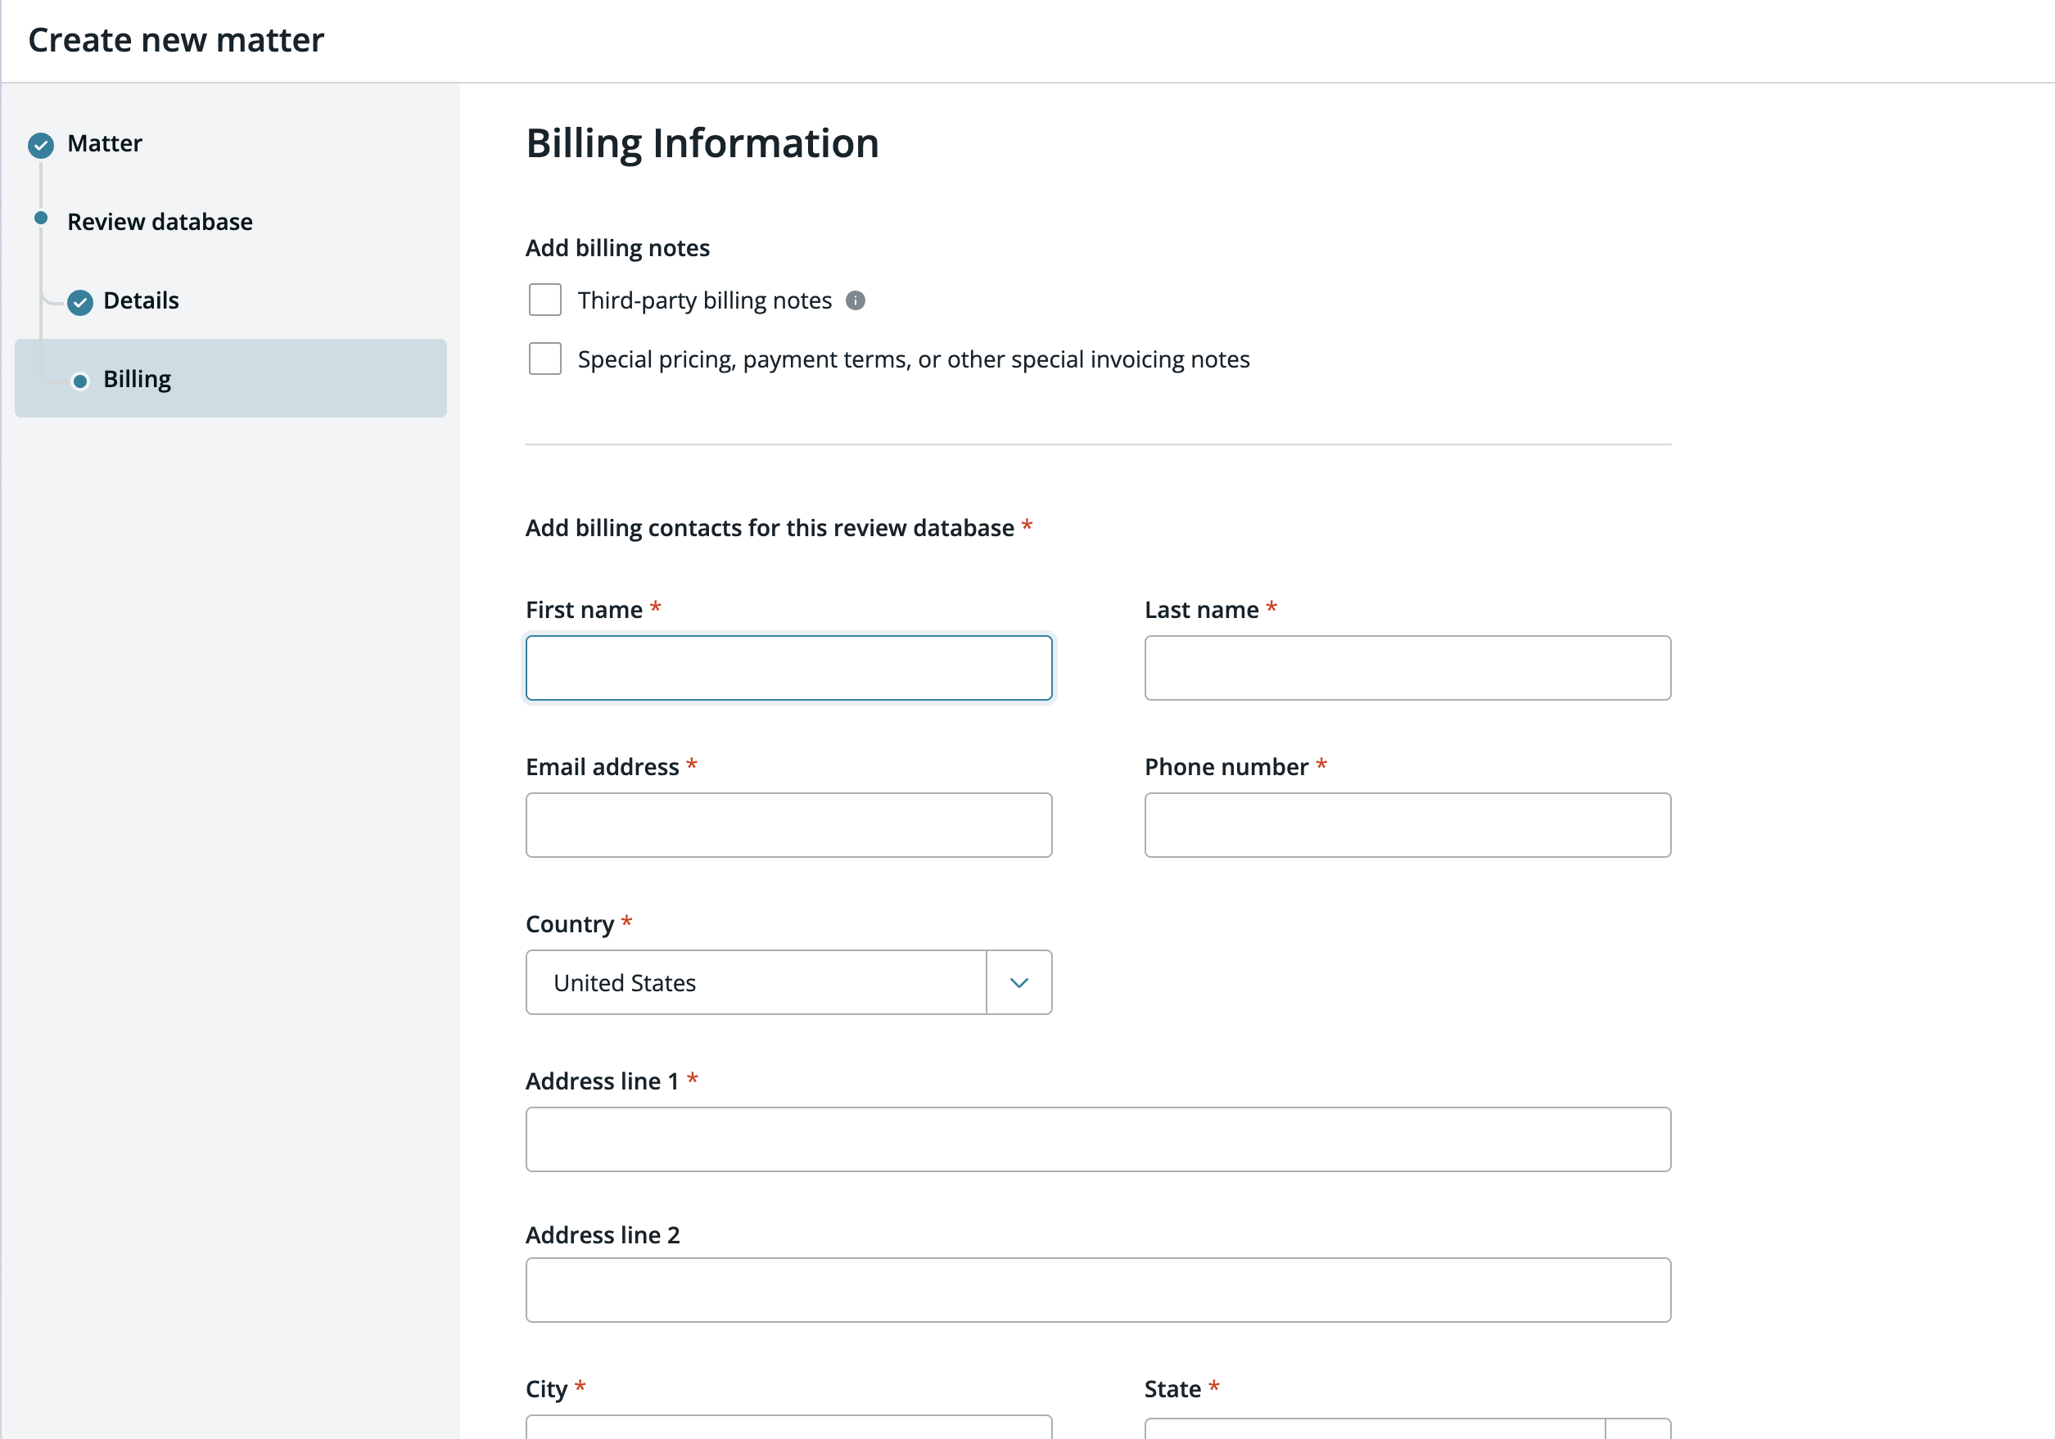Click the Last name label
Viewport: 2055px width, 1439px height.
coord(1201,611)
